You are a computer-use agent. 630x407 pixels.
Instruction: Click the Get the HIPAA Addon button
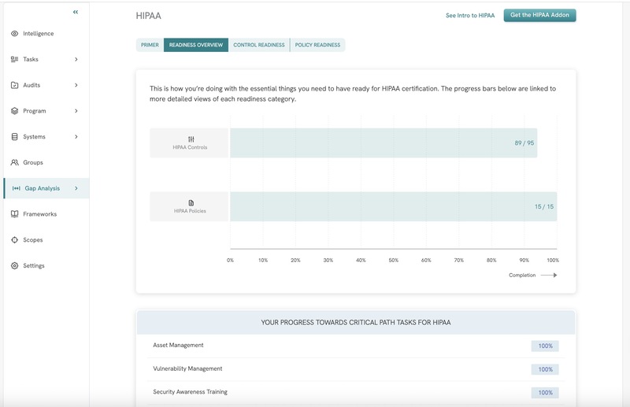(x=539, y=15)
